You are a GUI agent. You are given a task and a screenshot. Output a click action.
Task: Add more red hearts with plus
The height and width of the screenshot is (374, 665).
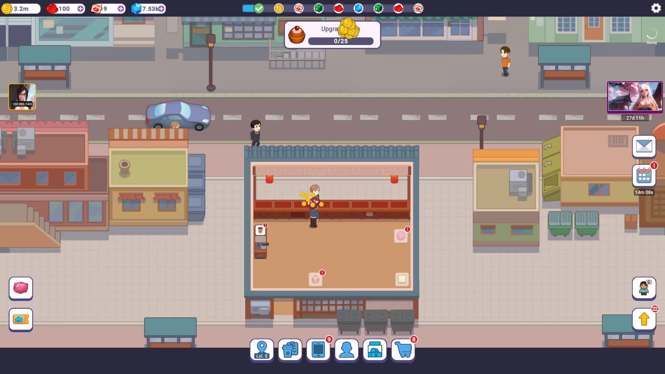click(x=80, y=9)
